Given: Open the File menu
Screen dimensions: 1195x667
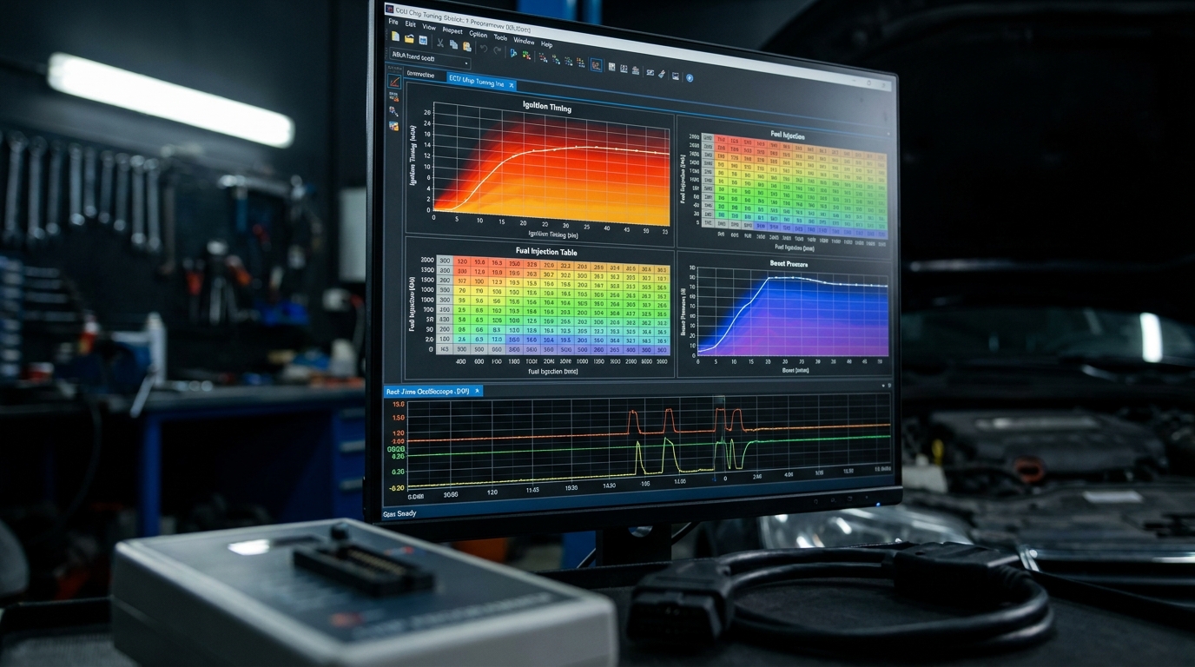Looking at the screenshot, I should [393, 22].
